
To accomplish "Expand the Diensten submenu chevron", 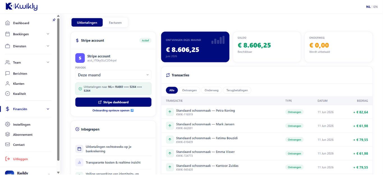I will (x=48, y=46).
